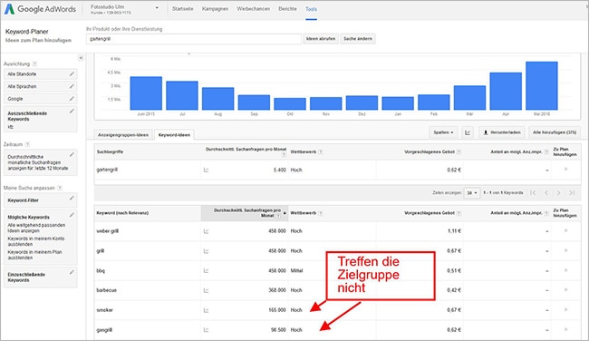Open the Startseite menu
Screen dimensions: 589x341
coord(182,9)
